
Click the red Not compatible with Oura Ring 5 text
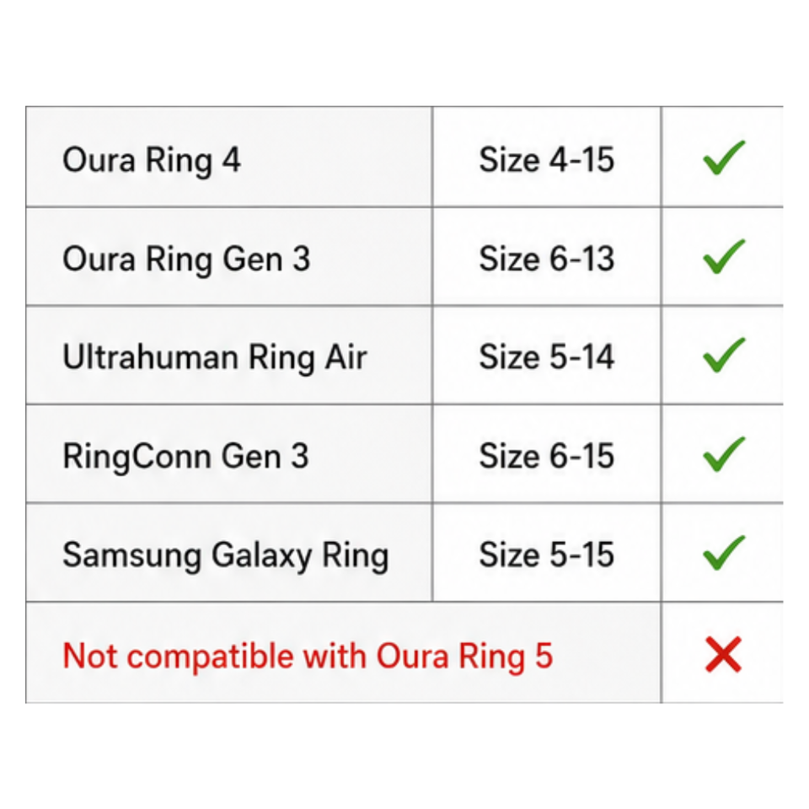point(308,656)
